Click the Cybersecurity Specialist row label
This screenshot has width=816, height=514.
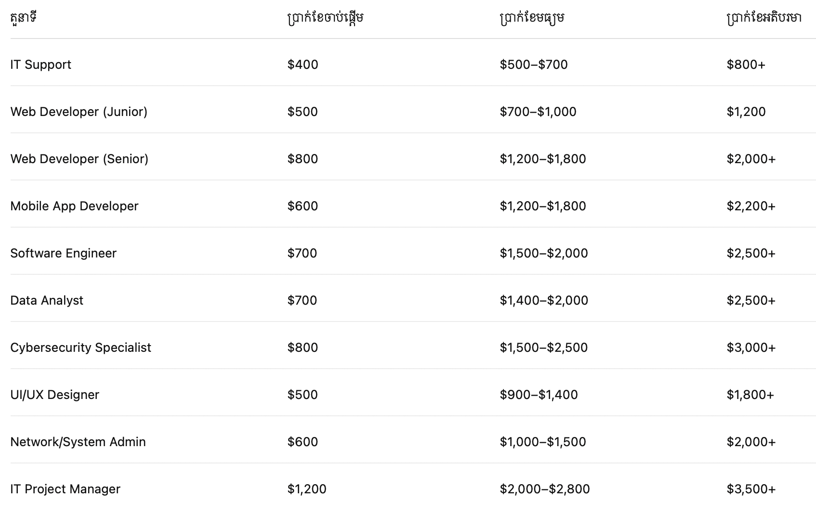pos(81,347)
